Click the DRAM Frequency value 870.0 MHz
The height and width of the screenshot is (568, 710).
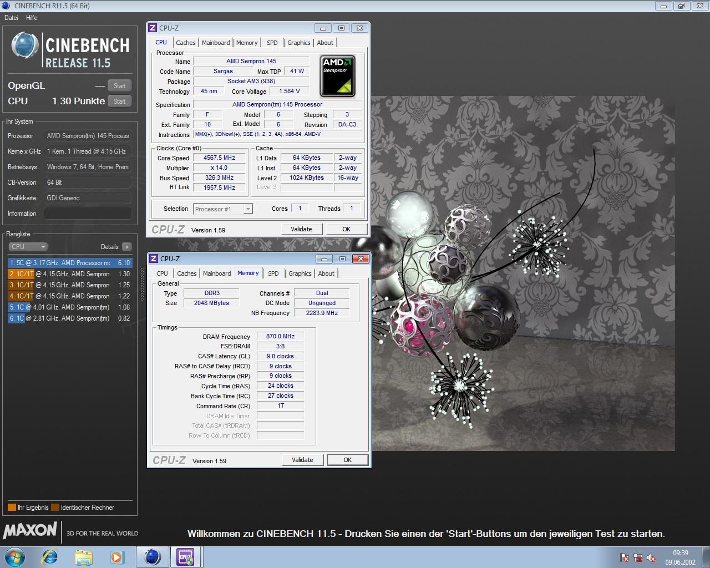click(x=280, y=336)
